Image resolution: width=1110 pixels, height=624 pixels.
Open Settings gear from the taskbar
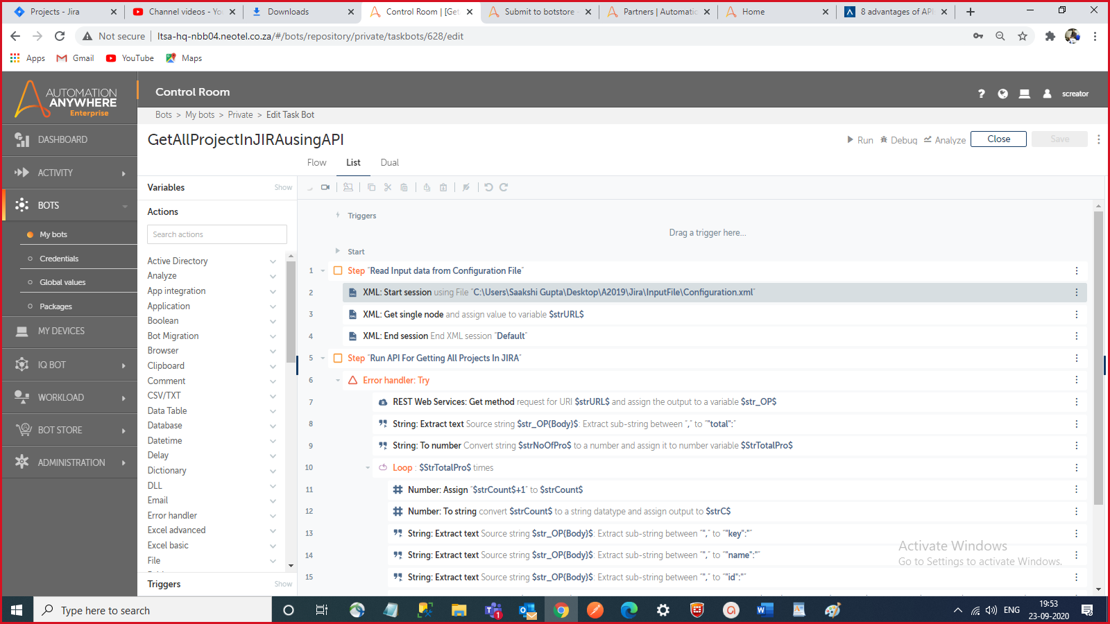[663, 610]
